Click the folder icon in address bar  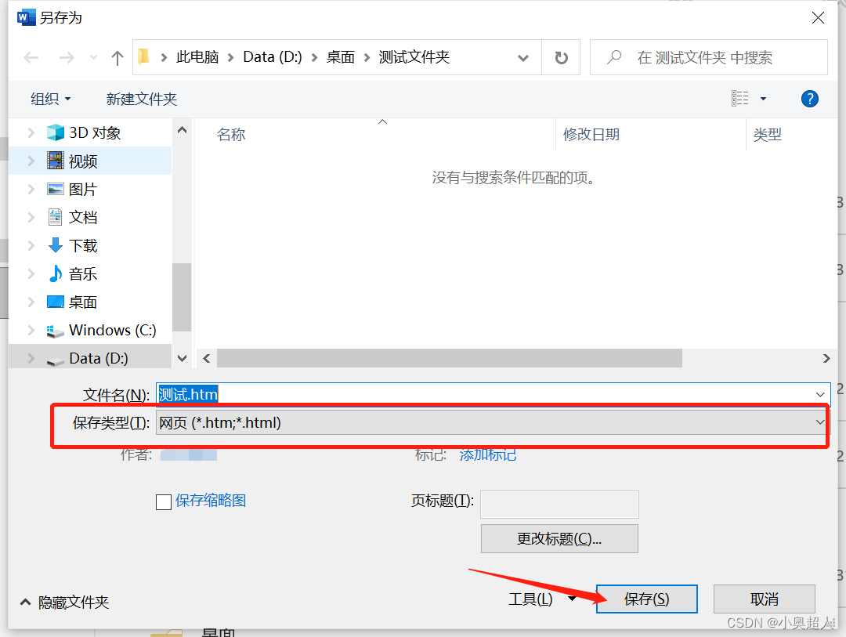coord(143,56)
